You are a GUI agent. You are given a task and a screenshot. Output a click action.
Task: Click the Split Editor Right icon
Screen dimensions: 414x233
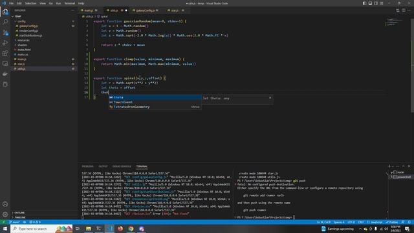(404, 10)
